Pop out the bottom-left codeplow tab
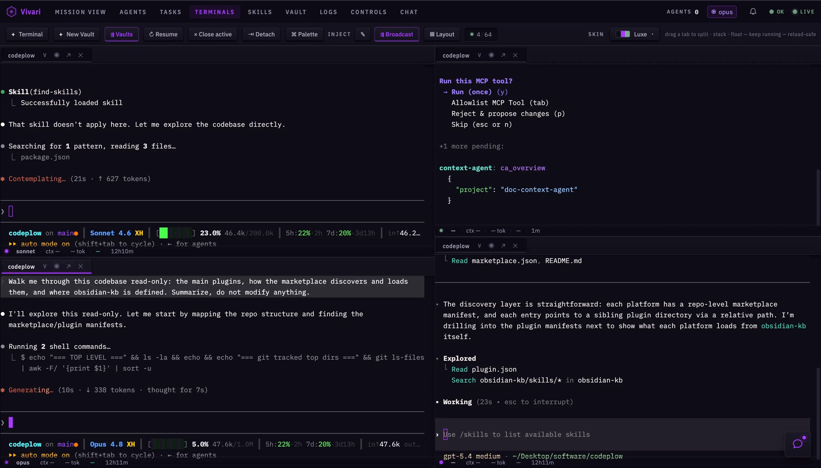 pyautogui.click(x=68, y=267)
